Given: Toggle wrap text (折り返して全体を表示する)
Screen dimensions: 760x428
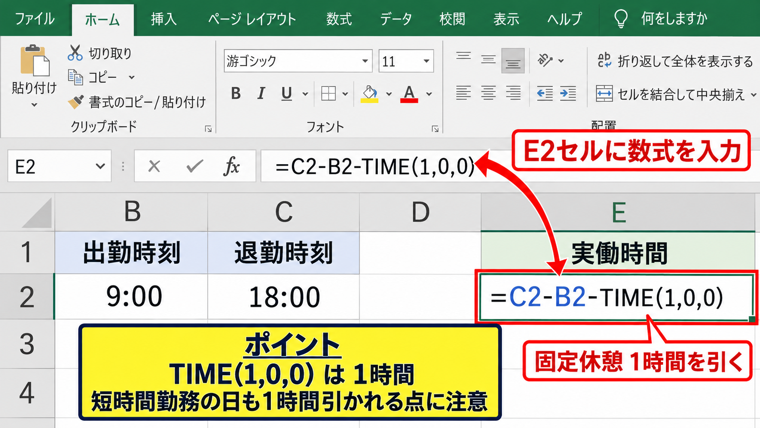Looking at the screenshot, I should pos(675,61).
